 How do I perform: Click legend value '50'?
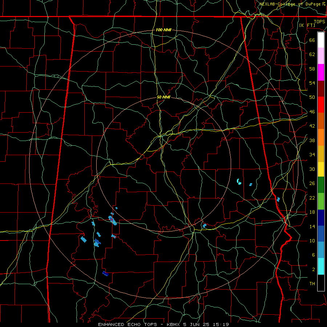coord(312,97)
